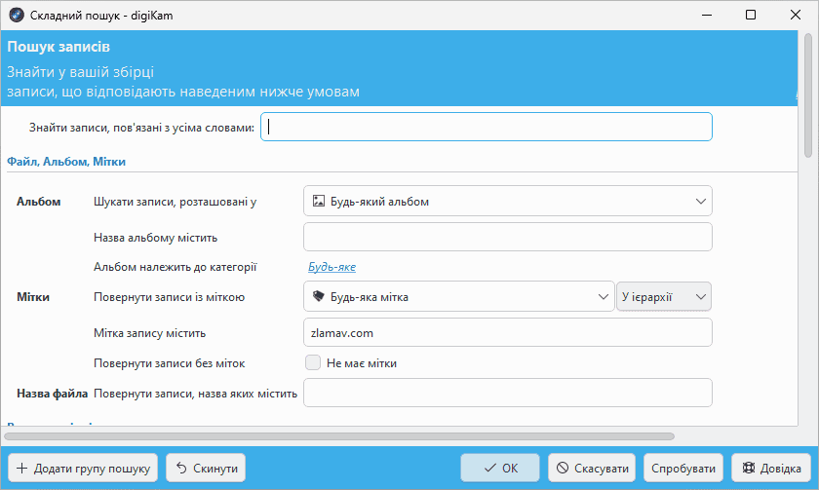Screen dimensions: 819x490
Task: Open the Будь-який альбом dropdown
Action: tap(507, 202)
